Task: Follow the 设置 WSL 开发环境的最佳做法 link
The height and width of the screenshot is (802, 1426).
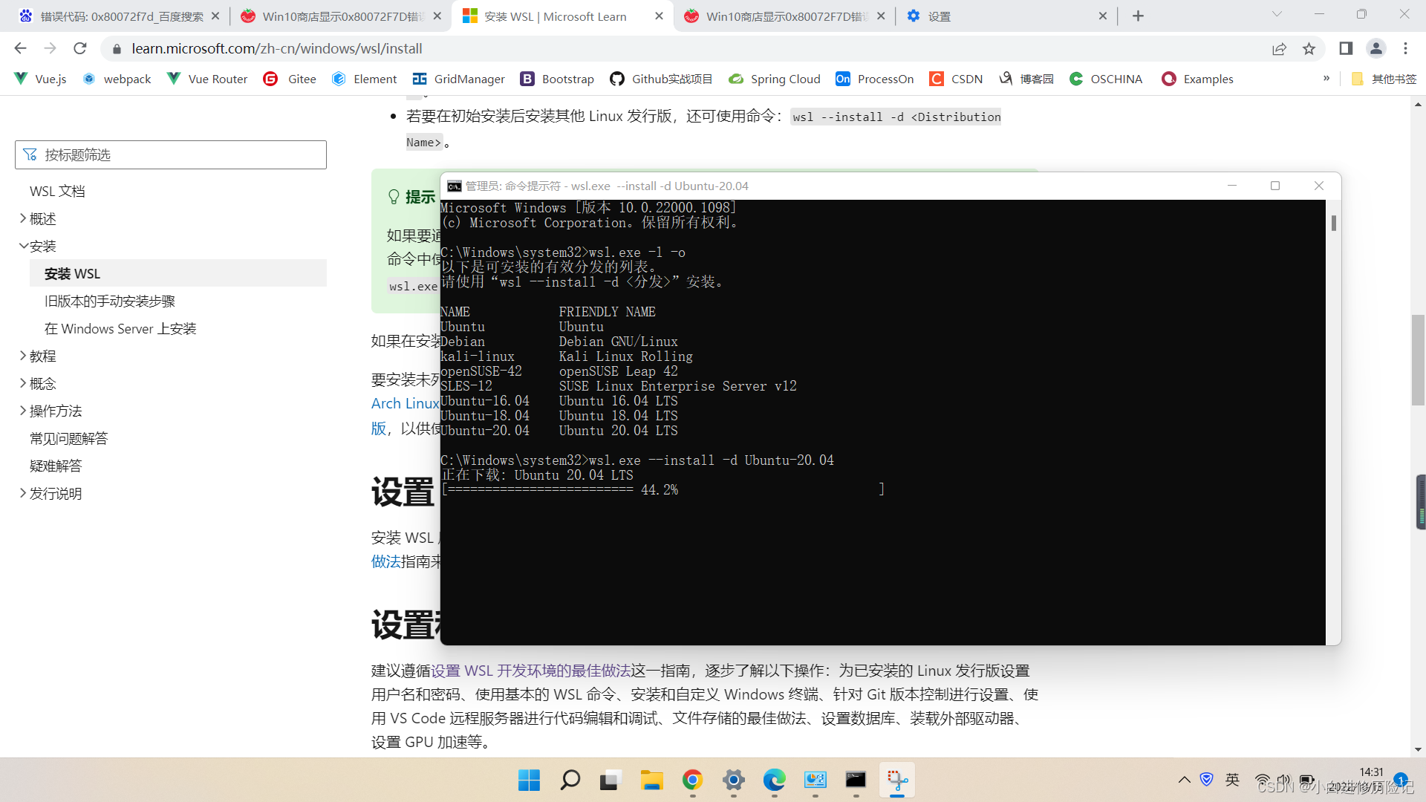Action: (x=530, y=671)
